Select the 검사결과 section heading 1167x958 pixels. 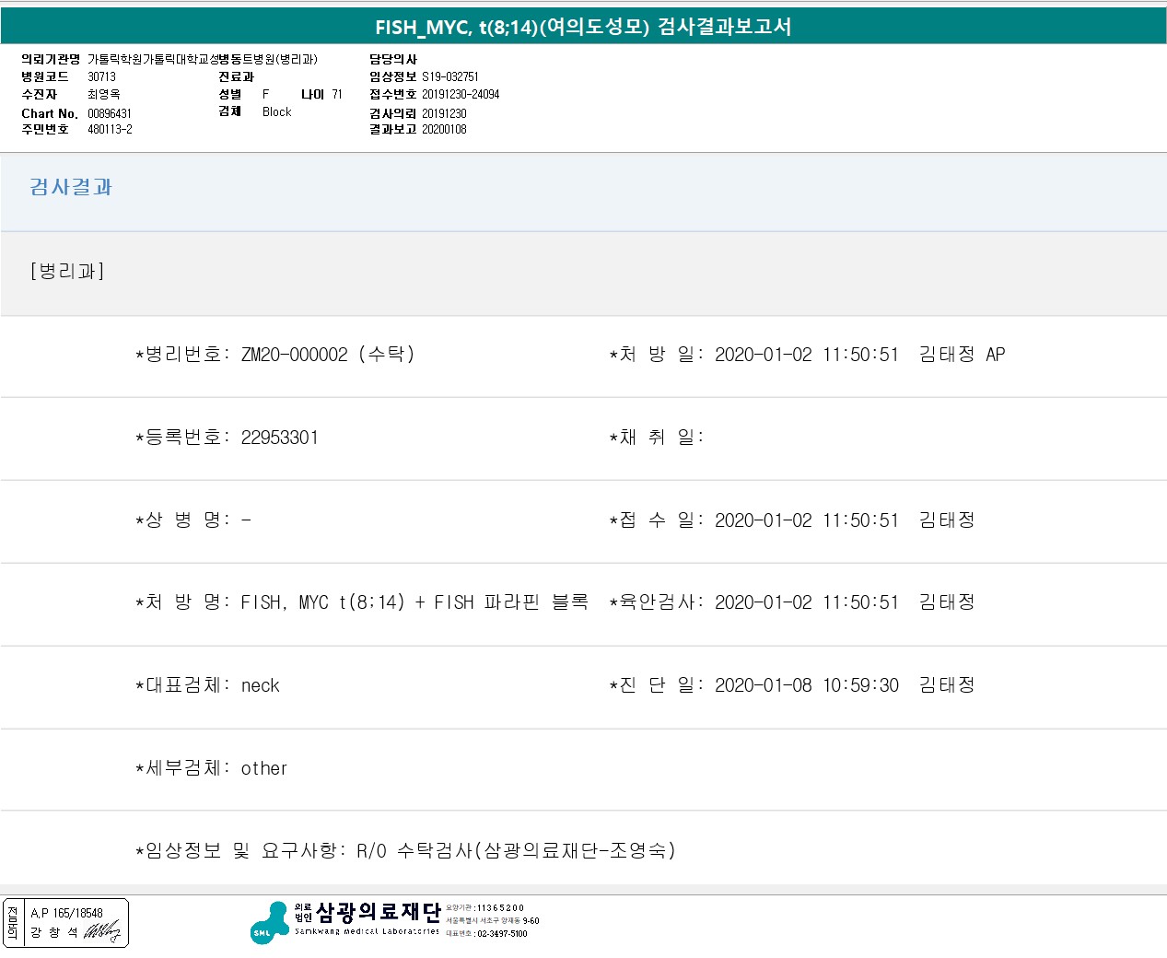(71, 187)
